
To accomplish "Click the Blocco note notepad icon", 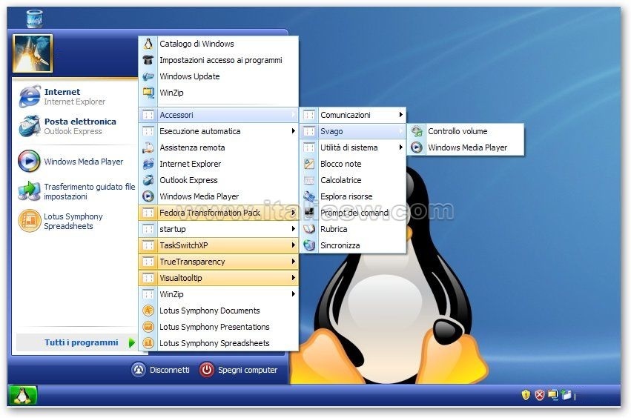I will click(309, 164).
